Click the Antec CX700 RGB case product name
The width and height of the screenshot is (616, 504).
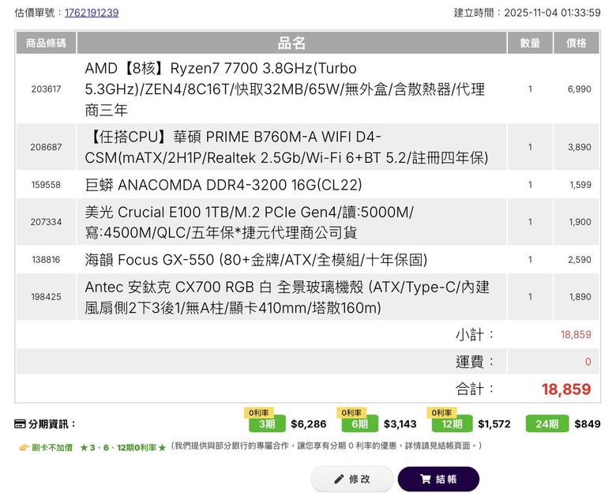(x=287, y=297)
